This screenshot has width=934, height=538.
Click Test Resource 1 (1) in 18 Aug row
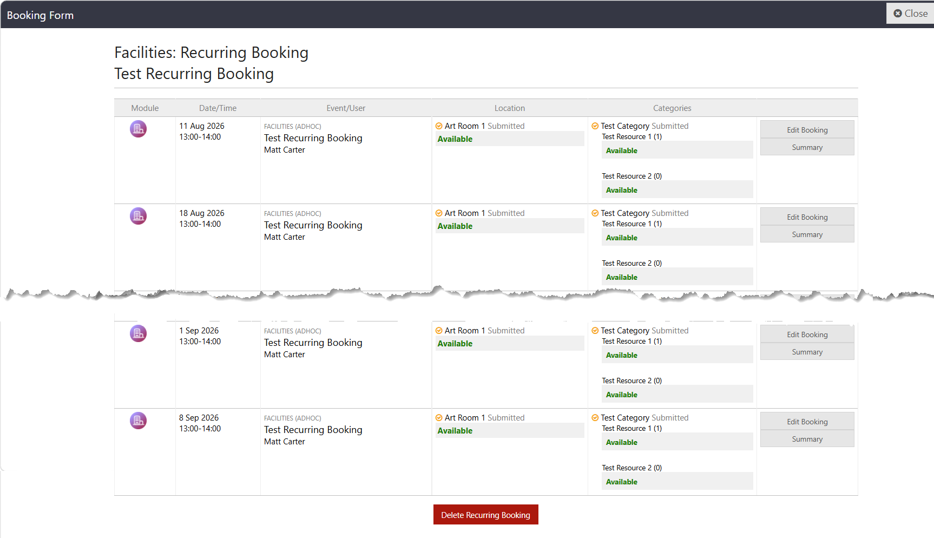(632, 224)
